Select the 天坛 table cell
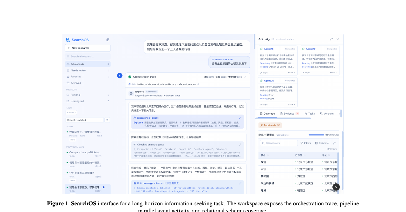This screenshot has height=212, width=406. [275, 169]
